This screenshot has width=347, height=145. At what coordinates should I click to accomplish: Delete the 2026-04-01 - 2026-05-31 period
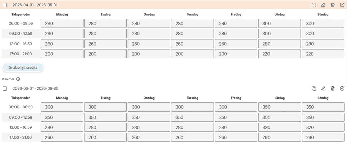333,5
